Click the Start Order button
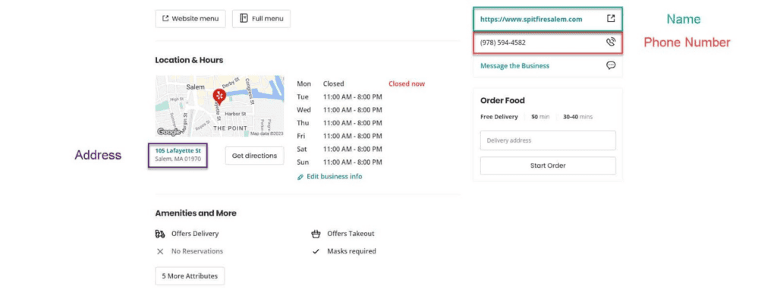This screenshot has width=777, height=296. click(548, 165)
